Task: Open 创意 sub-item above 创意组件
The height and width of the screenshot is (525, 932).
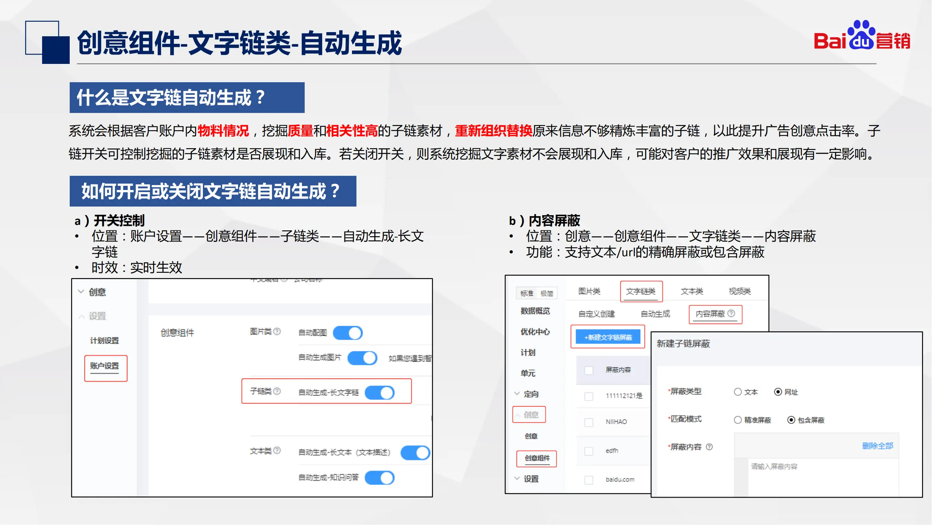Action: point(531,436)
